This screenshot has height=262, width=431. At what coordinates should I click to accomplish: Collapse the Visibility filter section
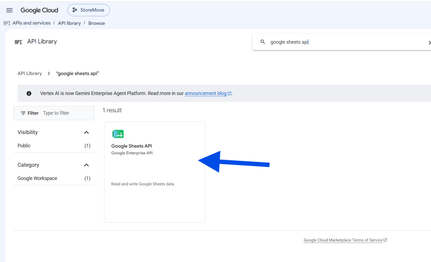86,132
